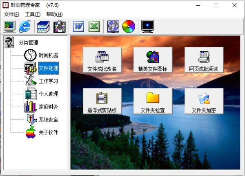The width and height of the screenshot is (245, 176).
Task: Select 系统安全 in the sidebar tree
Action: coord(48,119)
